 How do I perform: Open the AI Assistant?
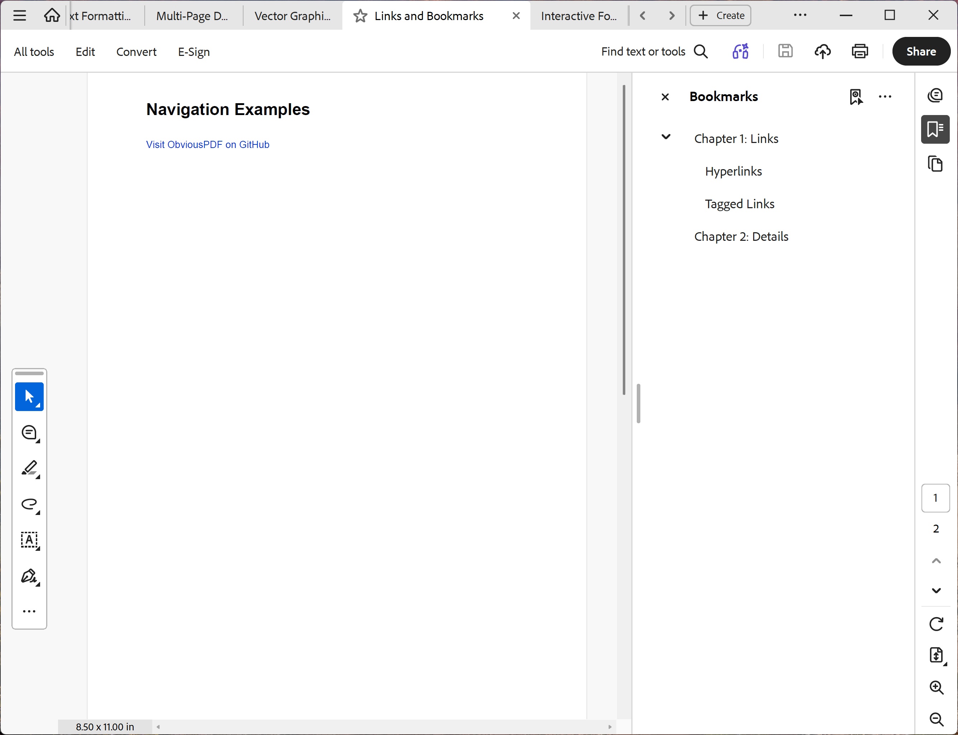pyautogui.click(x=740, y=51)
